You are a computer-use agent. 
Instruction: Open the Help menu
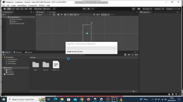coord(48,5)
